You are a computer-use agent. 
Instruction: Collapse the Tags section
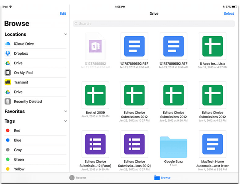pyautogui.click(x=66, y=121)
